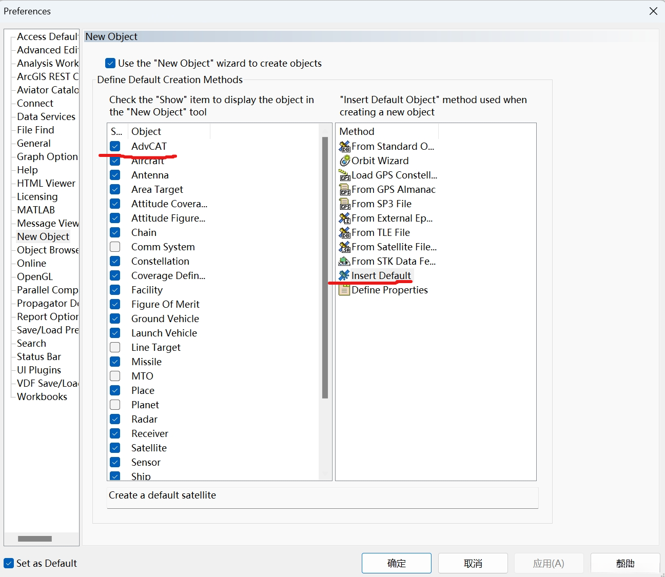This screenshot has height=577, width=665.
Task: Click the 确定 (OK) button
Action: (x=396, y=563)
